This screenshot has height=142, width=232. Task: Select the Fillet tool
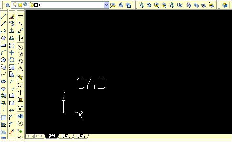pyautogui.click(x=12, y=125)
